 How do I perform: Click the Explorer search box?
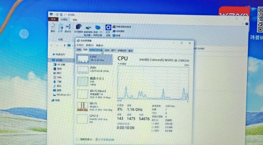point(220,49)
